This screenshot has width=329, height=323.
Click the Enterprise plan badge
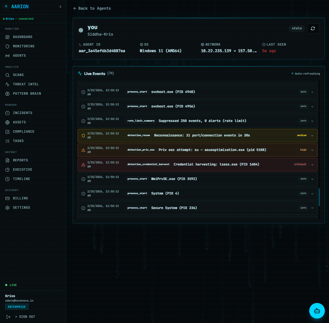pos(17,307)
